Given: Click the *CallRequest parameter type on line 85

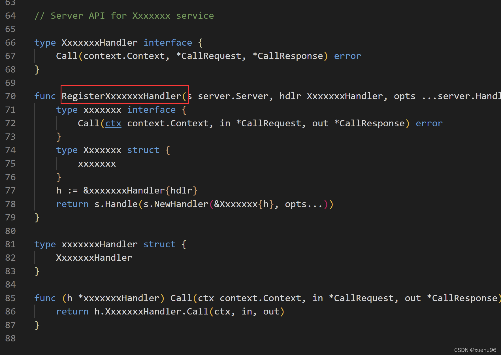Looking at the screenshot, I should (x=361, y=298).
